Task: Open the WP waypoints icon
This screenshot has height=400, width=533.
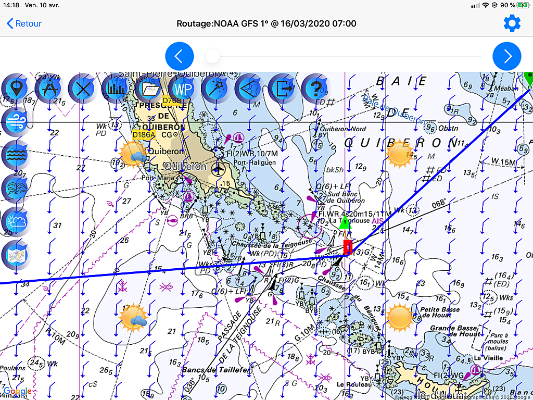Action: click(183, 89)
